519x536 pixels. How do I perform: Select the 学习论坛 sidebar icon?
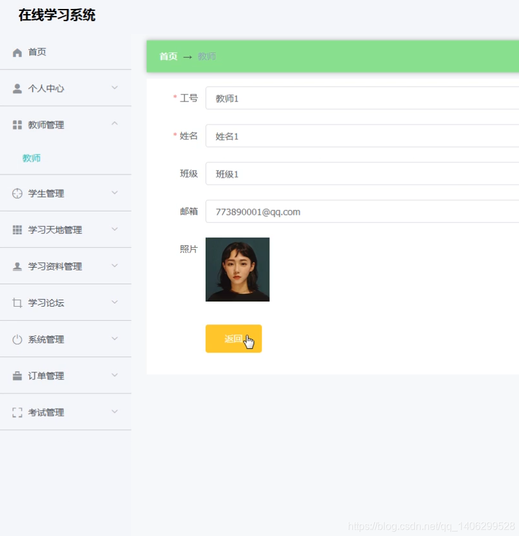click(x=16, y=302)
